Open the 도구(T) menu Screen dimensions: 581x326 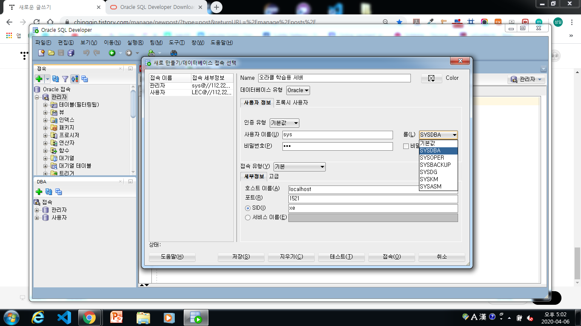(x=177, y=42)
